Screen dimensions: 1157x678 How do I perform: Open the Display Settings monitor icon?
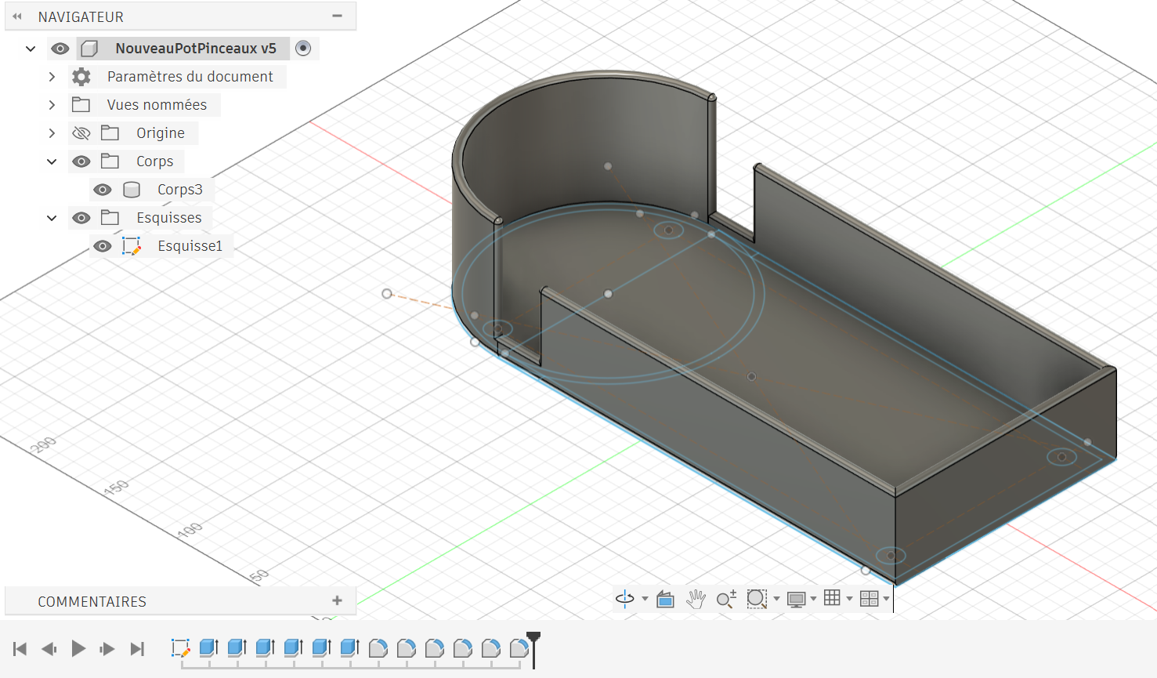click(796, 599)
